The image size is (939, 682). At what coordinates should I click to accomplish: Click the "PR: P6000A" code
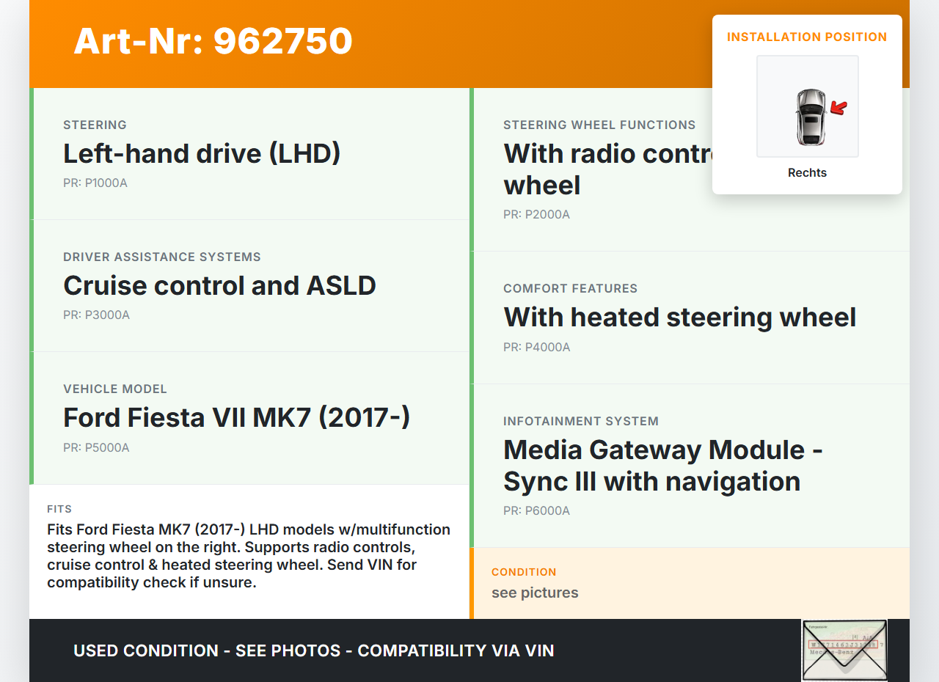click(x=536, y=510)
